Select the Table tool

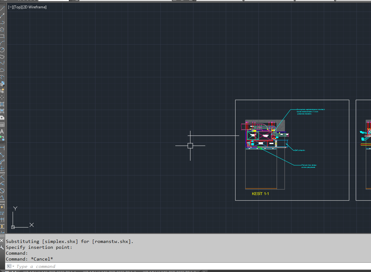tap(2, 125)
